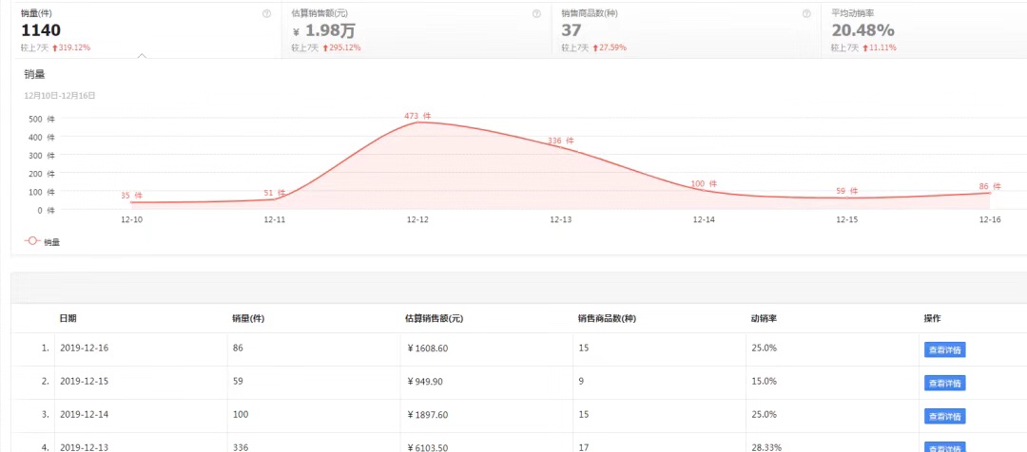This screenshot has height=452, width=1027.
Task: Open 查看详情 for 2019-12-16 row
Action: [944, 350]
